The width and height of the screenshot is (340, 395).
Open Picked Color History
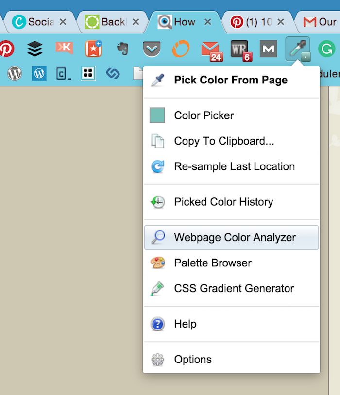[223, 202]
